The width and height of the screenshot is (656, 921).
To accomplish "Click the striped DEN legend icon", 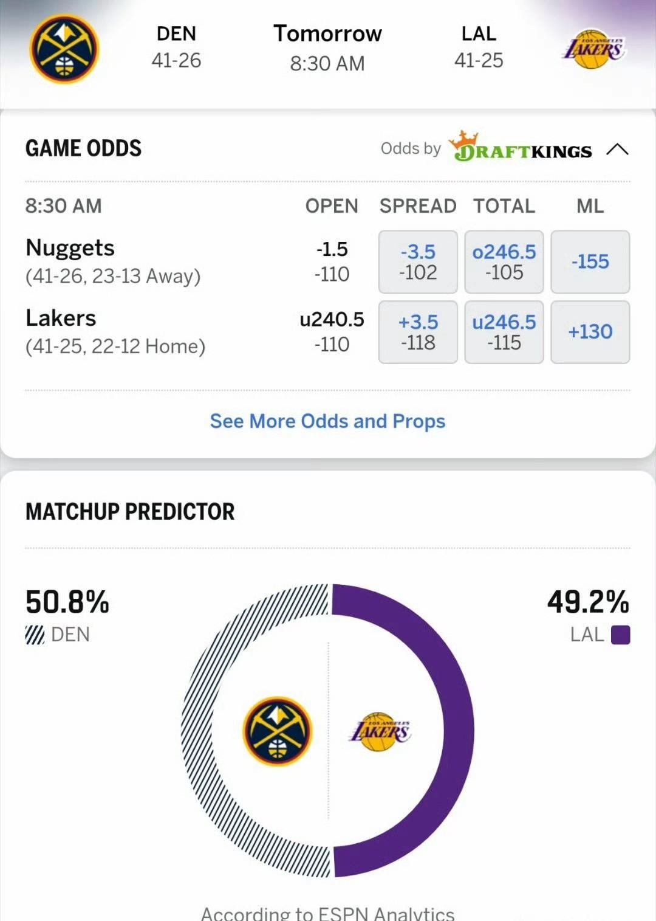I will pos(35,635).
